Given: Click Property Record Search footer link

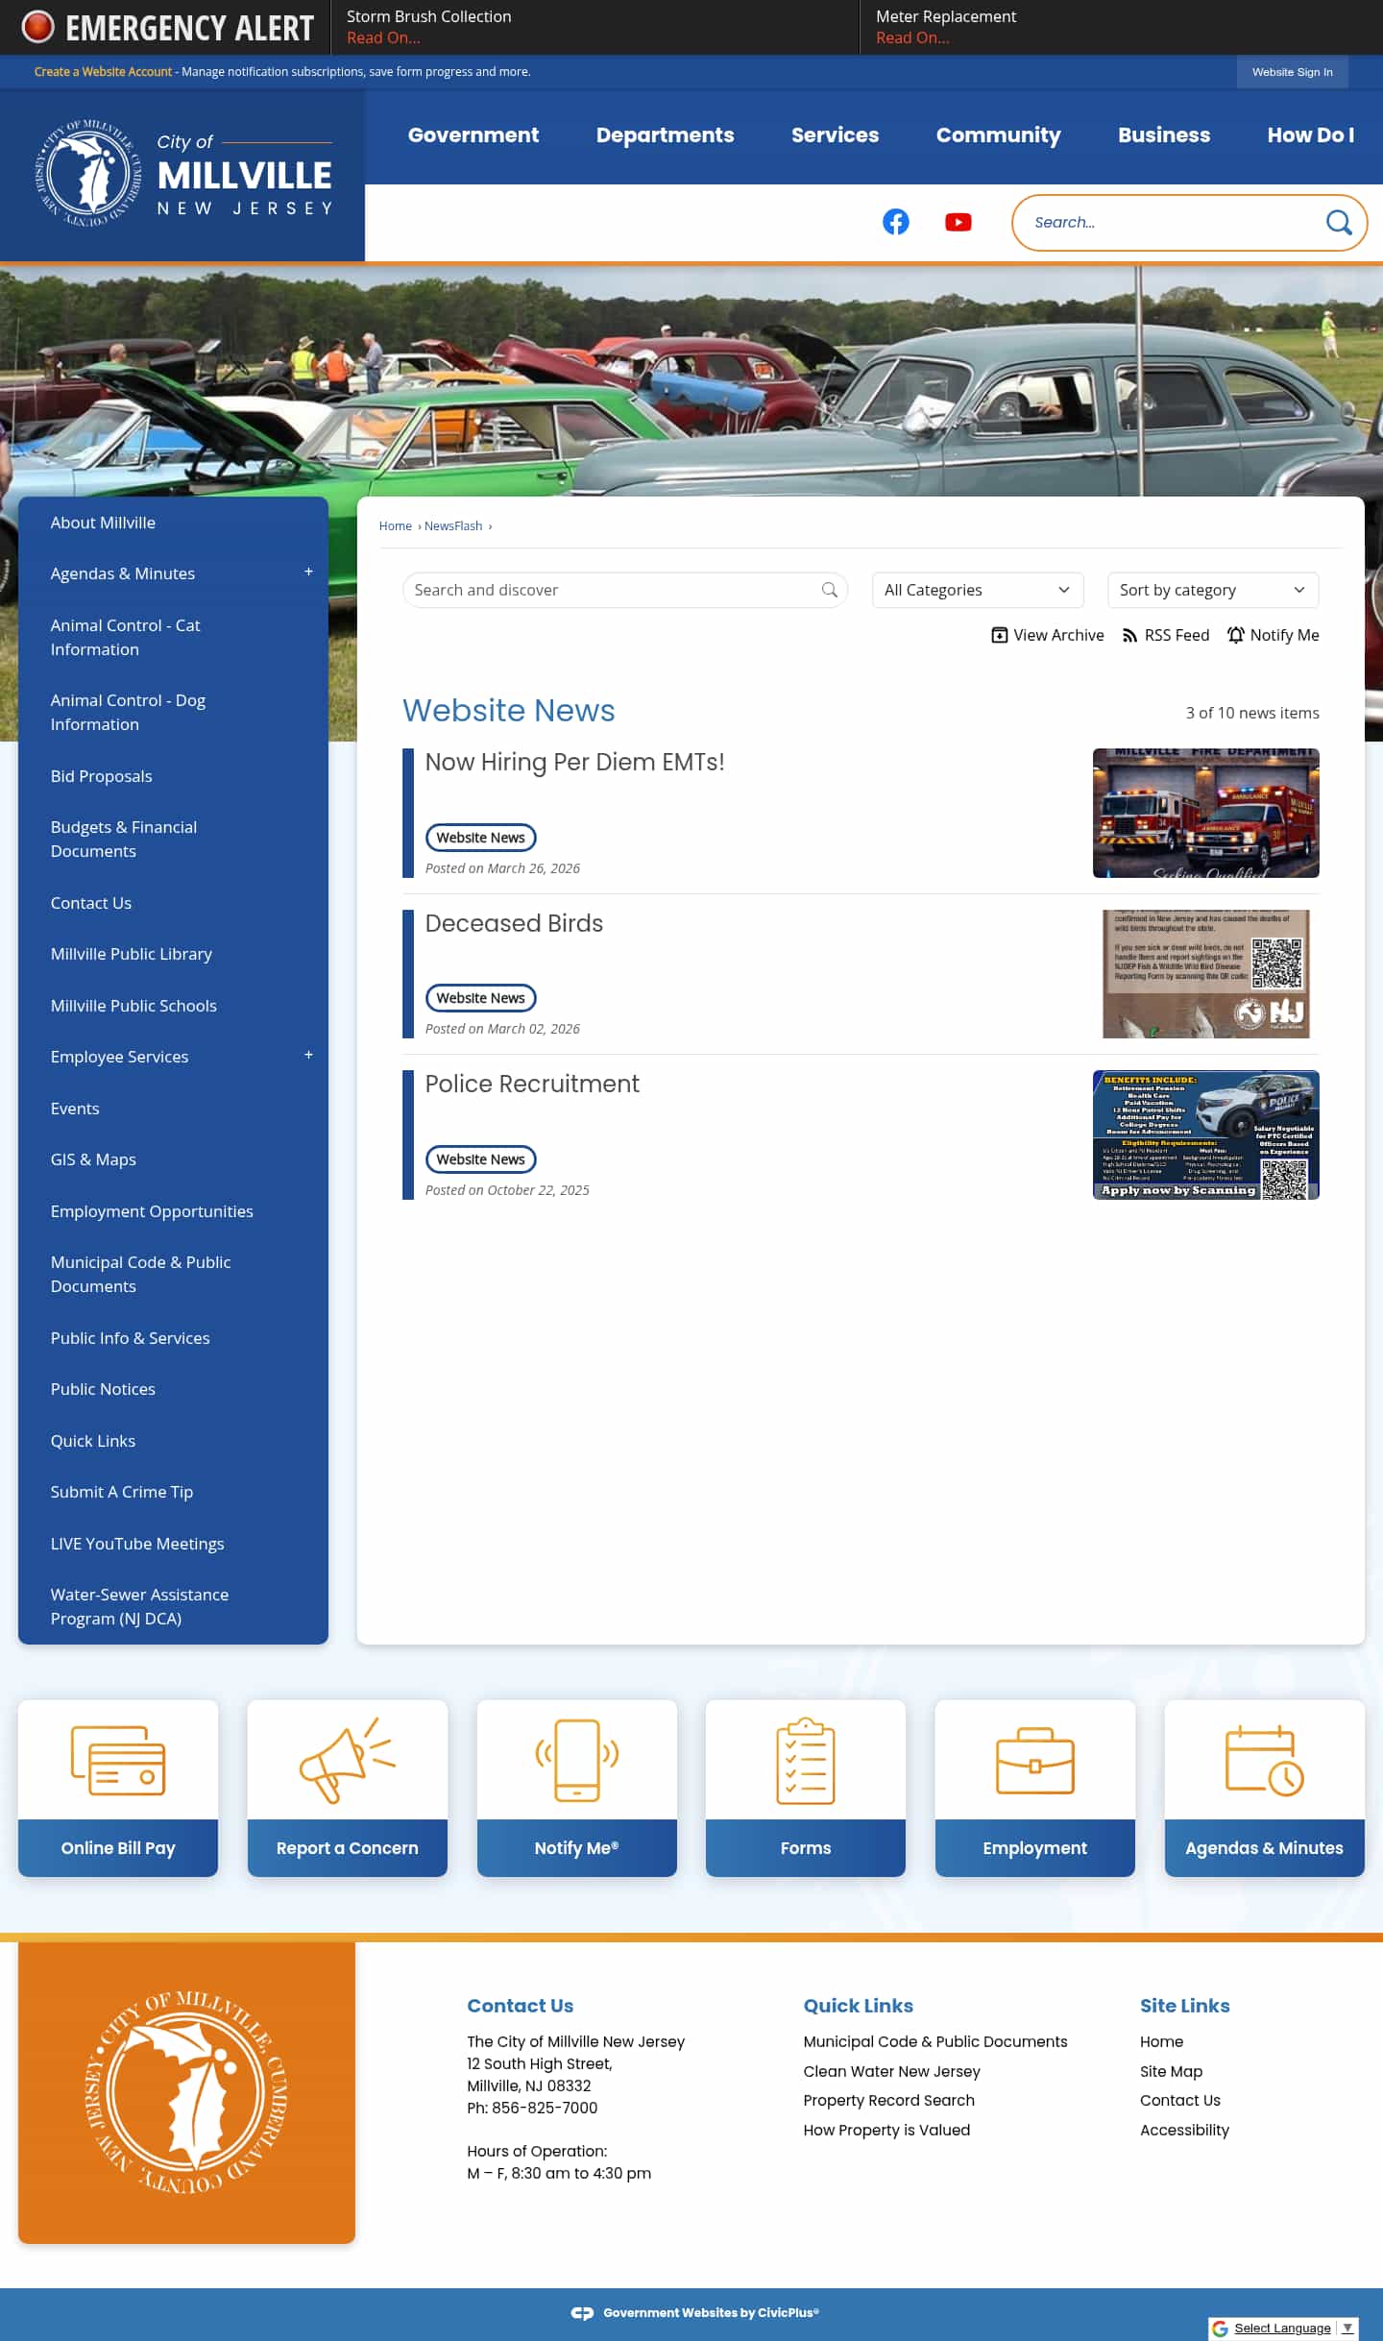Looking at the screenshot, I should click(x=888, y=2101).
